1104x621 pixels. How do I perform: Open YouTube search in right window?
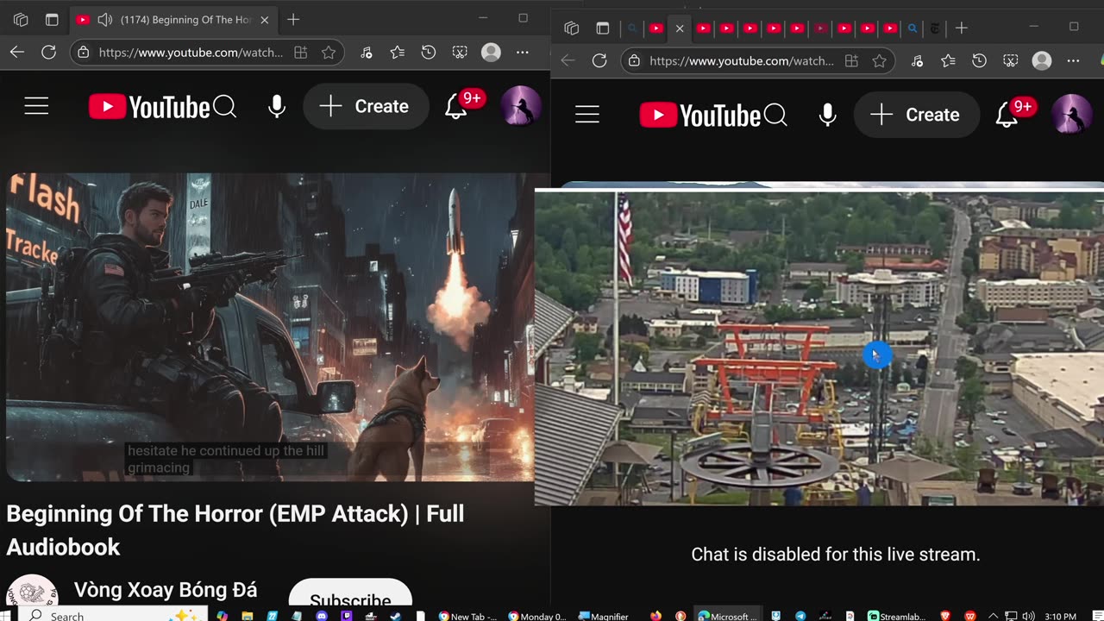pos(776,115)
